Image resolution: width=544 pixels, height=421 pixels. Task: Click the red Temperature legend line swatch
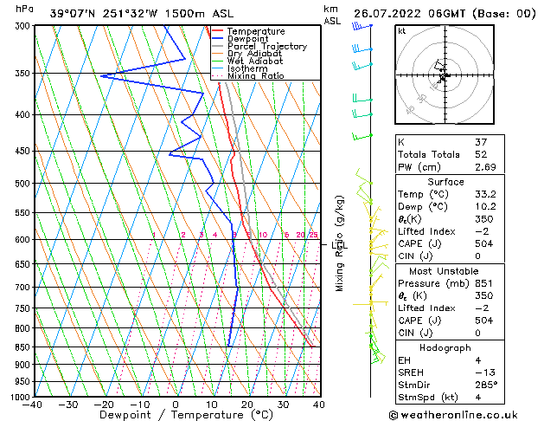218,30
